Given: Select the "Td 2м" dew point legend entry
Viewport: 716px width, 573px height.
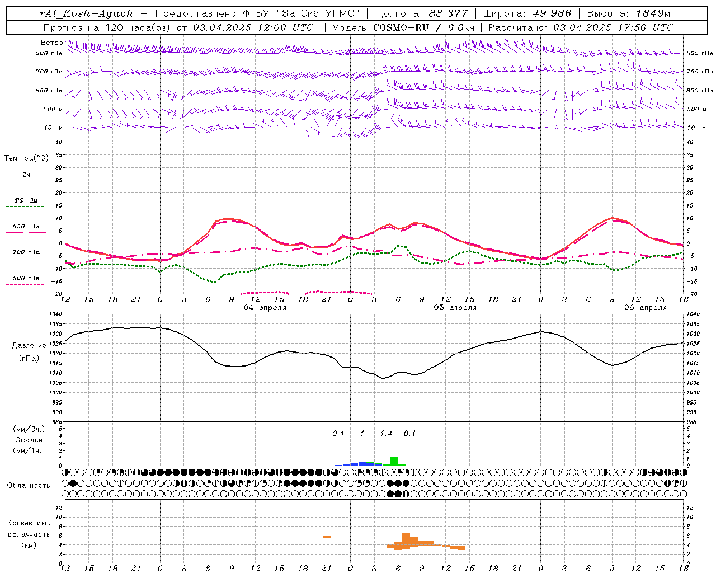Looking at the screenshot, I should click(x=26, y=200).
